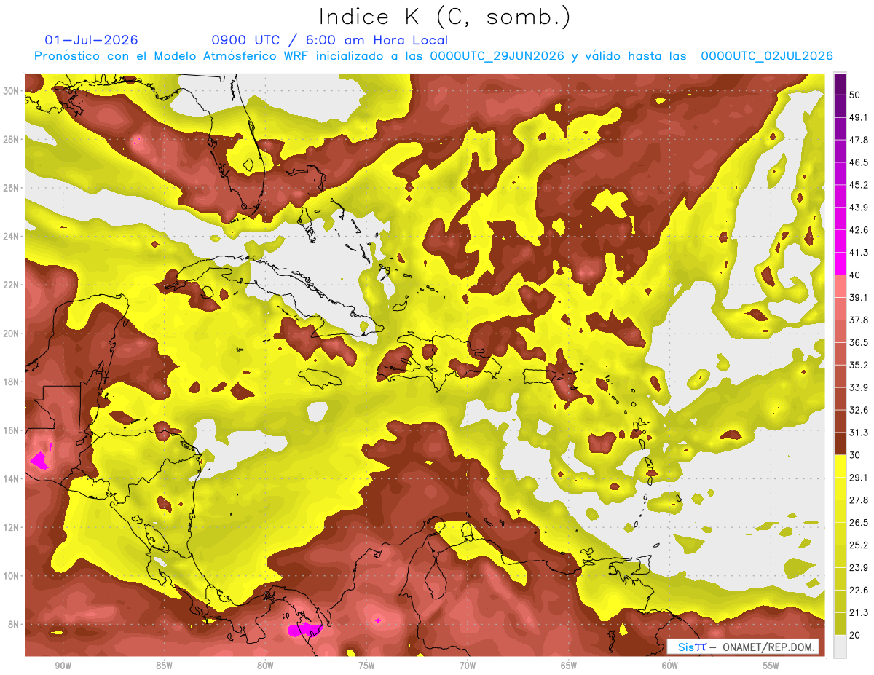Click the colorbar label '29.1'

click(858, 477)
